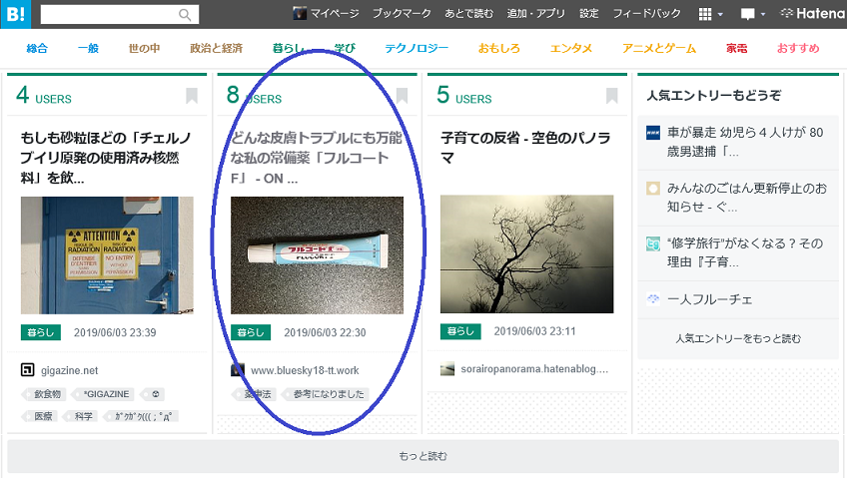Click the radiation warning sign thumbnail
Image resolution: width=847 pixels, height=478 pixels.
coord(107,255)
